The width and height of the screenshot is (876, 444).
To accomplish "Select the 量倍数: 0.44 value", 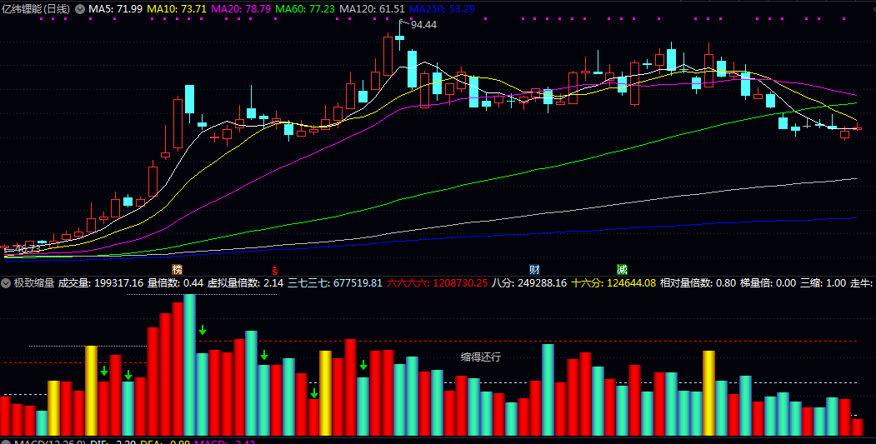I will click(x=175, y=283).
